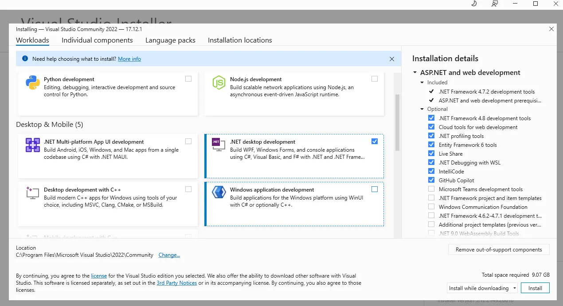The width and height of the screenshot is (563, 306).
Task: Click the Python development workload icon
Action: [33, 82]
